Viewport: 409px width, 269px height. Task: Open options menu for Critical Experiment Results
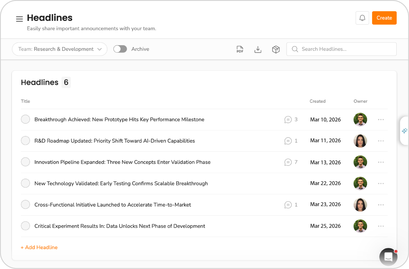click(381, 226)
